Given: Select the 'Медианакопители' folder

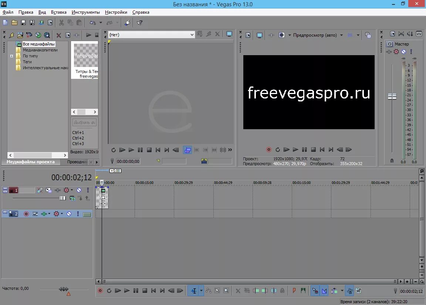Looking at the screenshot, I should click(x=40, y=50).
